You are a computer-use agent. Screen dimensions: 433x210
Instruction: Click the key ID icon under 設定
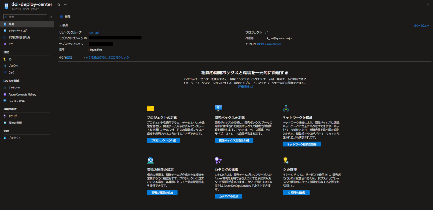(x=5, y=59)
